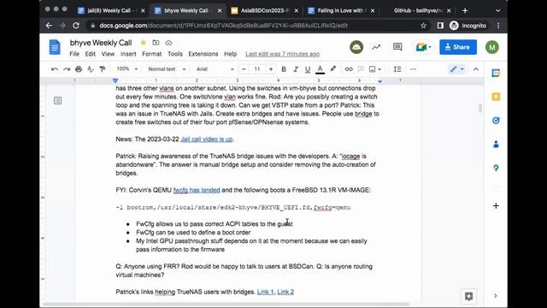
Task: Bookmark this page with the star icon
Action: click(x=424, y=26)
